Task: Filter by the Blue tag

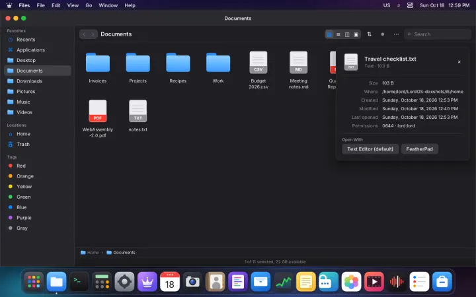Action: (37, 207)
